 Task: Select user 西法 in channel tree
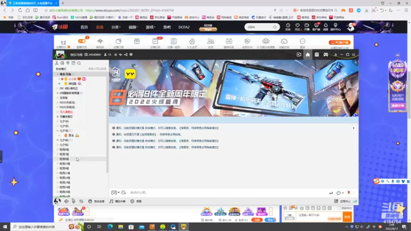click(71, 136)
